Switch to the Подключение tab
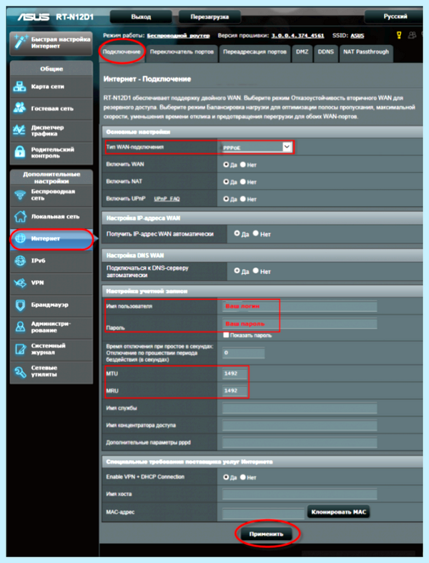 point(122,52)
